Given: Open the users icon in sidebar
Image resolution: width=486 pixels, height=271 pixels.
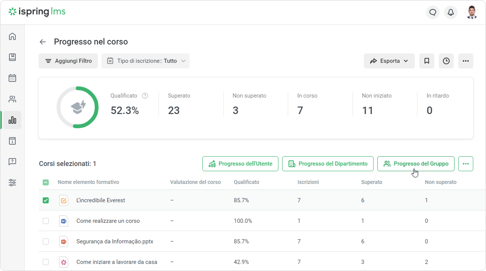Looking at the screenshot, I should pos(12,99).
